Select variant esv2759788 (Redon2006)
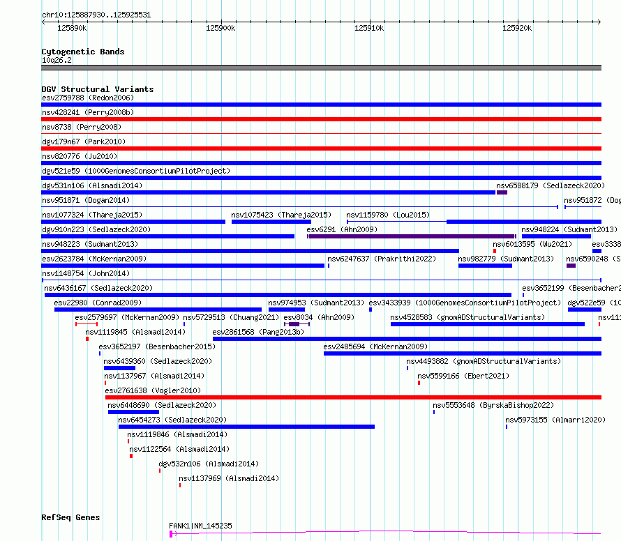Screen dimensions: 621x541 pos(88,98)
